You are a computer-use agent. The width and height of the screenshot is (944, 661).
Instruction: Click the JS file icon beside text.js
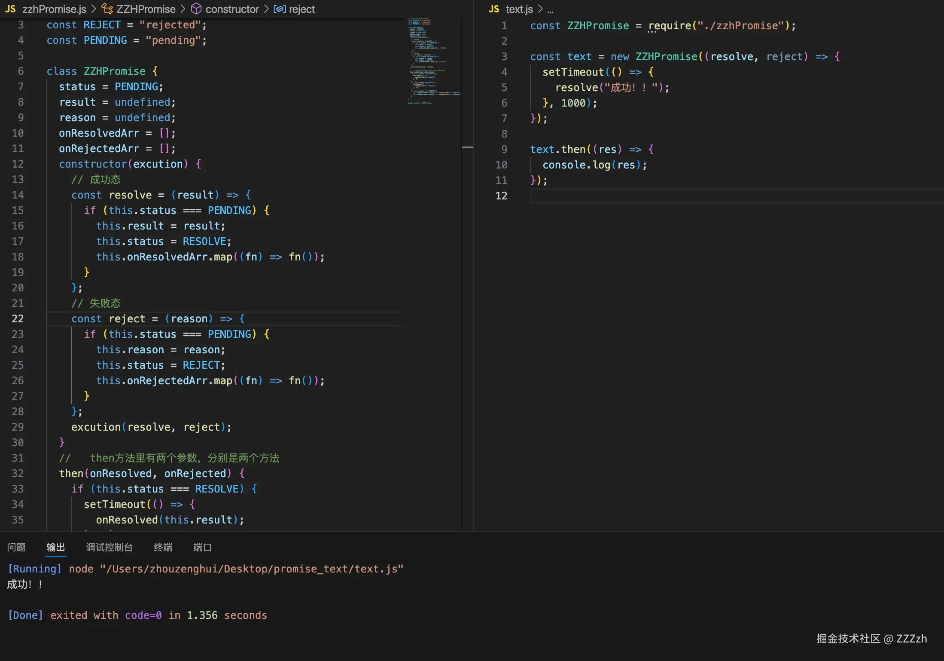tap(494, 9)
